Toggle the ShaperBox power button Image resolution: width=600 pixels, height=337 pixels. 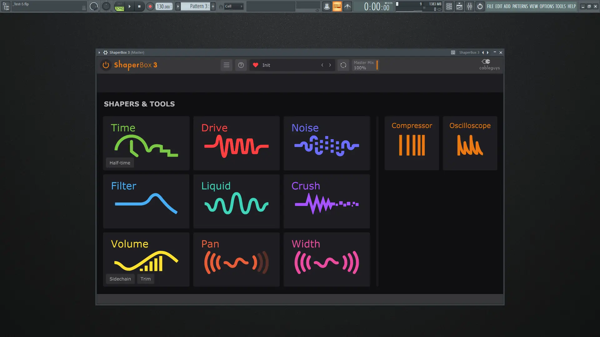[x=106, y=65]
